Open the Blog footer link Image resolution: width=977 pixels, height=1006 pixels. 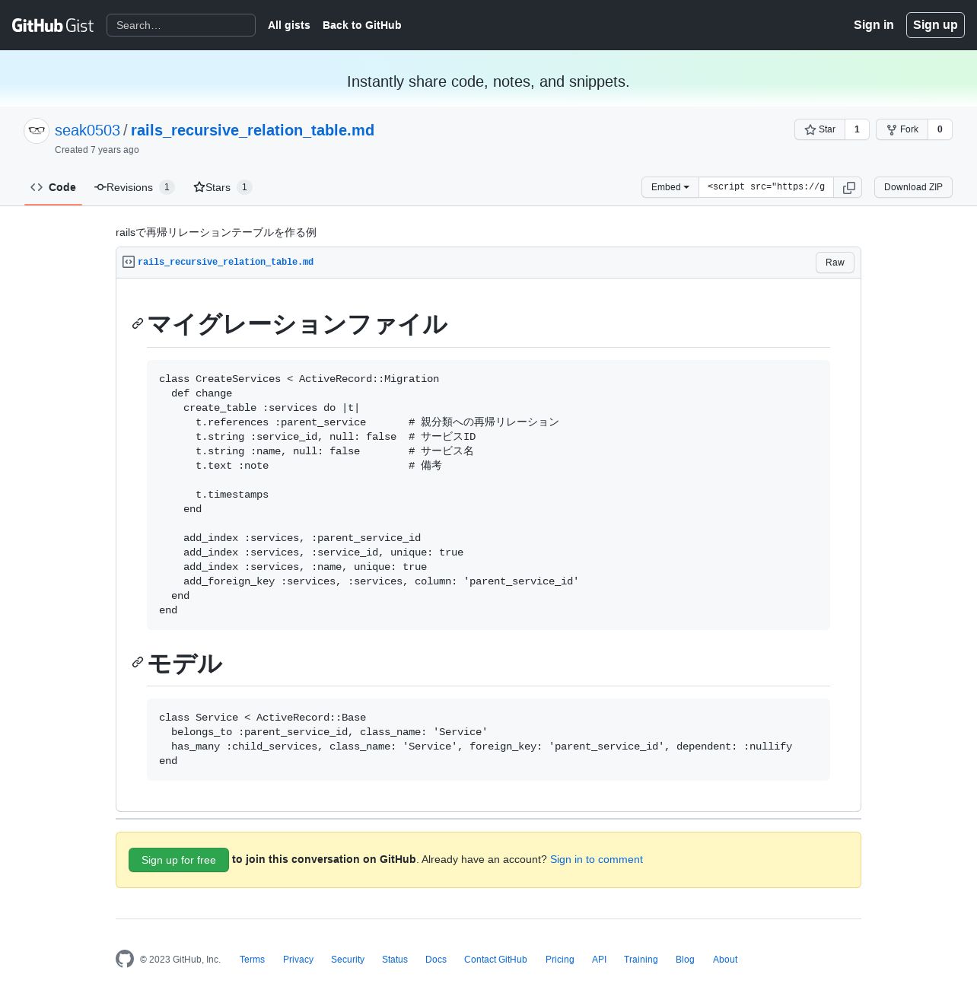pos(685,960)
